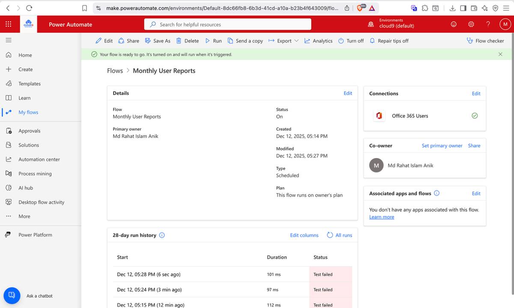Click the Delete trash toolbar button
This screenshot has height=308, width=514.
[188, 41]
